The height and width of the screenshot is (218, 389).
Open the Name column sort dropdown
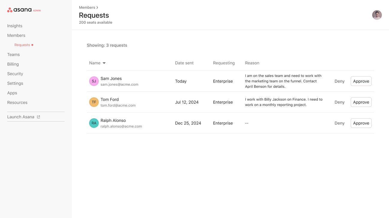click(x=104, y=63)
